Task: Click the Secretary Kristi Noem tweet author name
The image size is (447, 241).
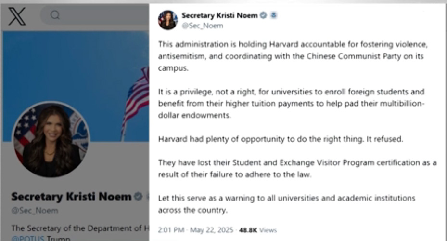Action: click(x=219, y=15)
